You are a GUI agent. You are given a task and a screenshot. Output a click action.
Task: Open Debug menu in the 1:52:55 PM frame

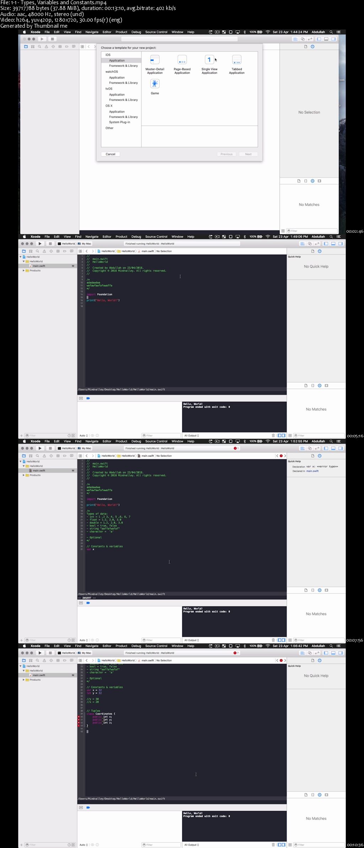coord(136,441)
